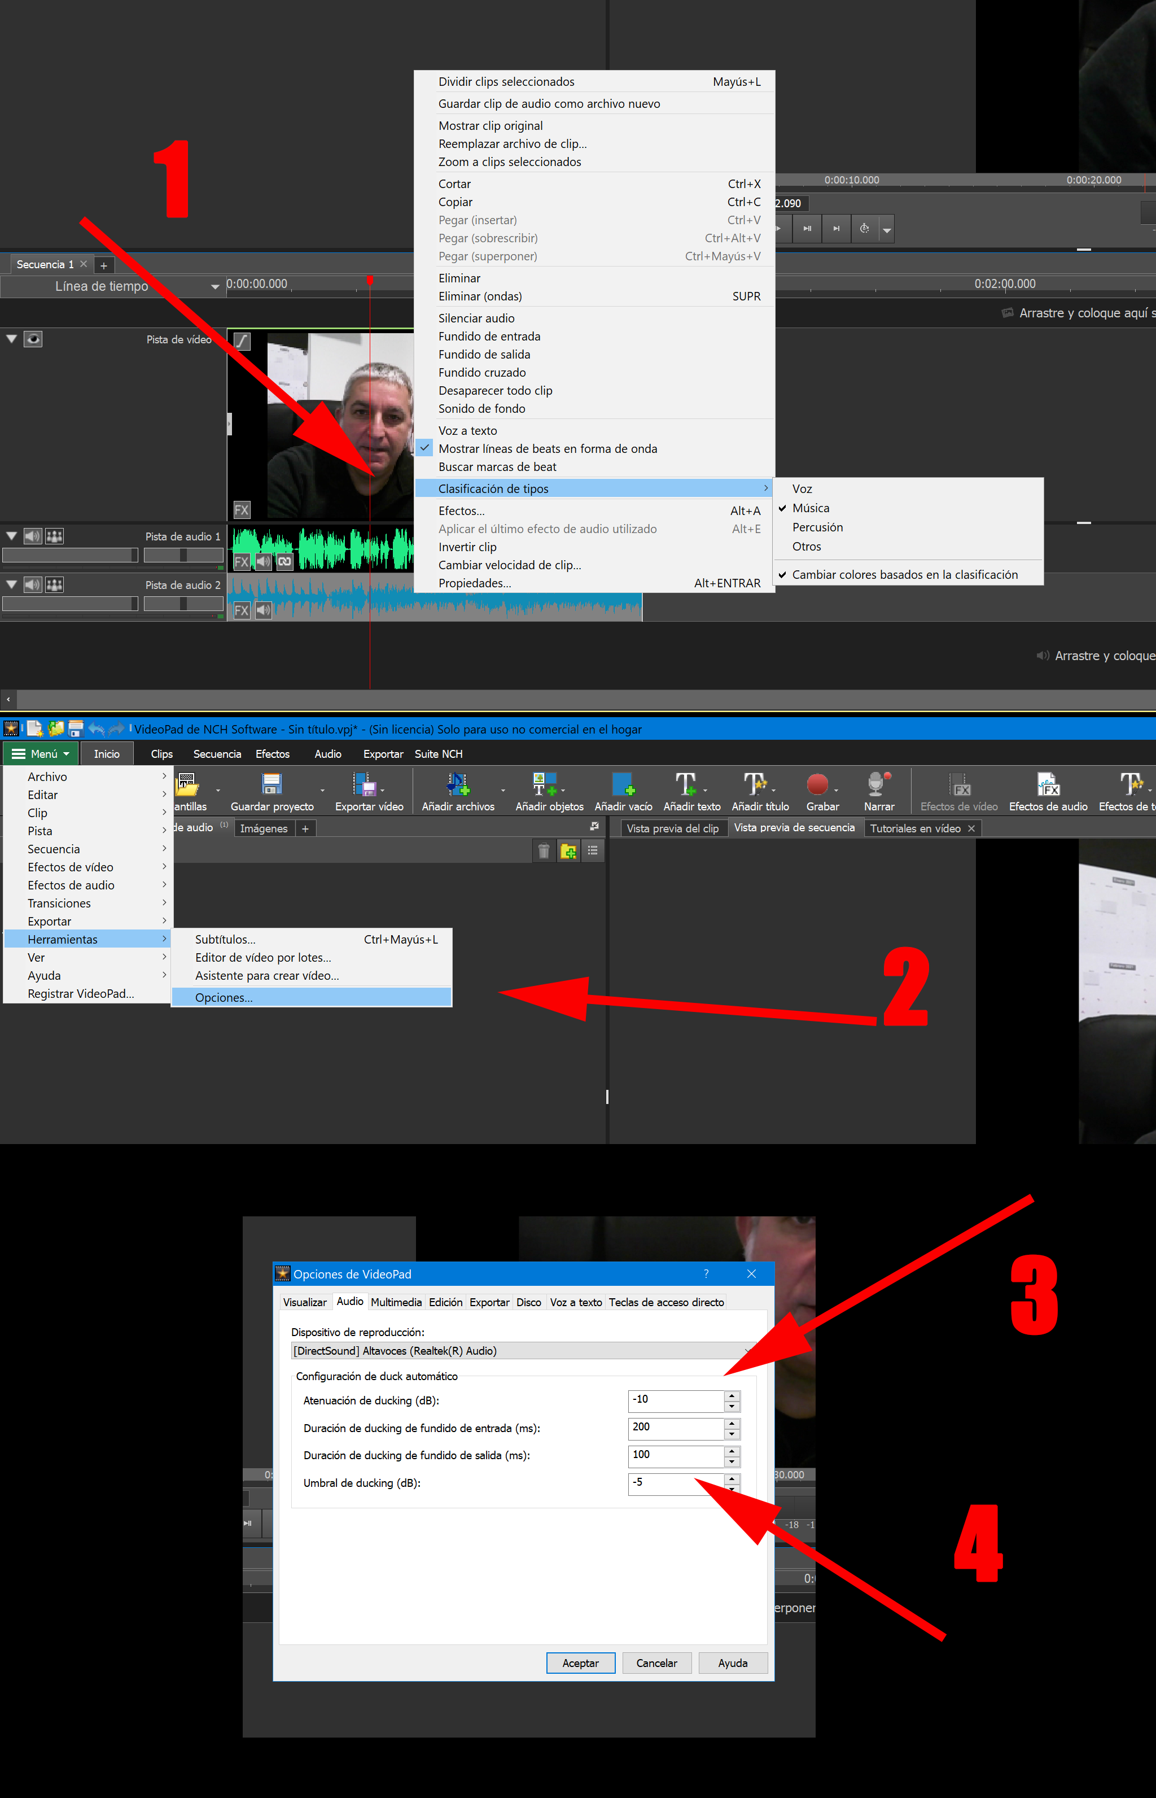The image size is (1156, 1798).
Task: Click the Aceptar button
Action: pos(580,1662)
